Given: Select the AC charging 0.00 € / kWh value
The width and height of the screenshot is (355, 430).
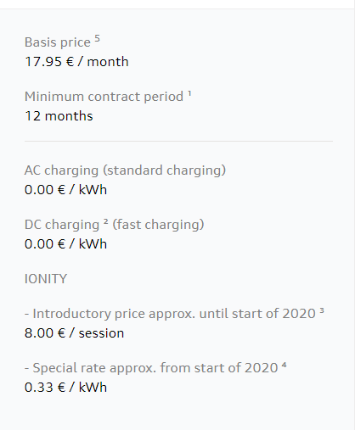Looking at the screenshot, I should [x=65, y=189].
